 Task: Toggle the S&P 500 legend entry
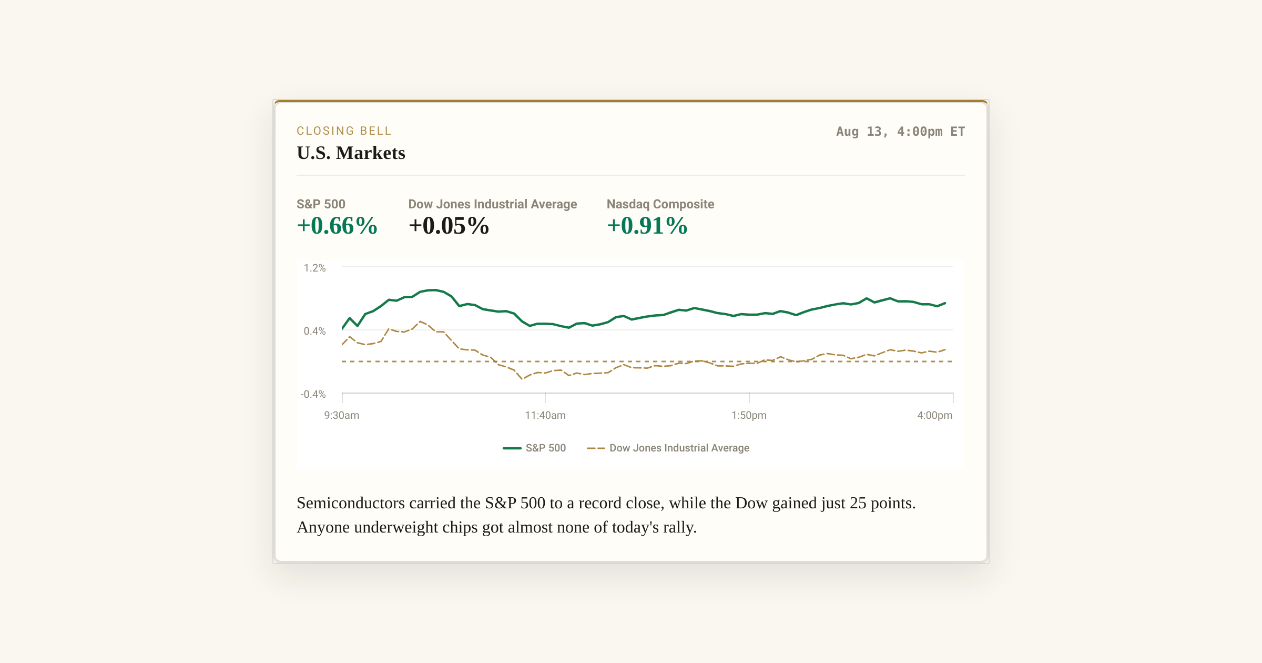534,448
